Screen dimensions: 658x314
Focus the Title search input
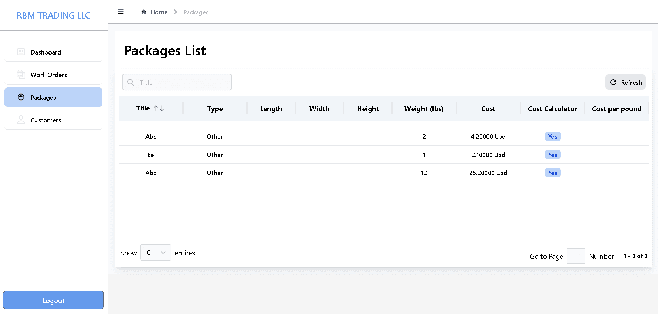pyautogui.click(x=177, y=82)
